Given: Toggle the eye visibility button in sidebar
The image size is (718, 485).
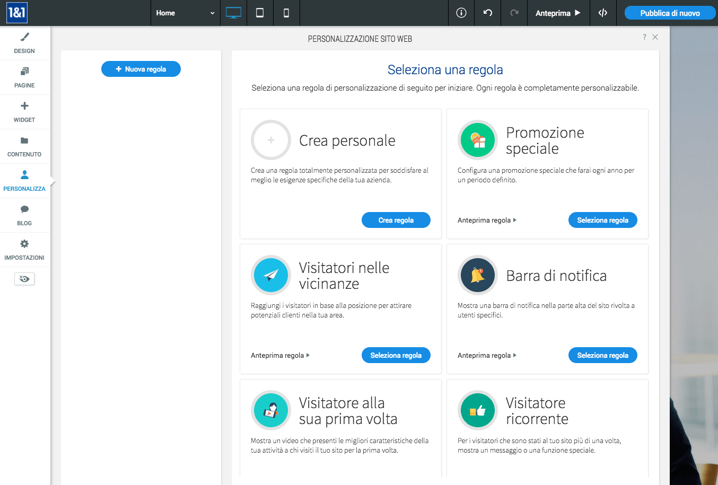Looking at the screenshot, I should (24, 279).
